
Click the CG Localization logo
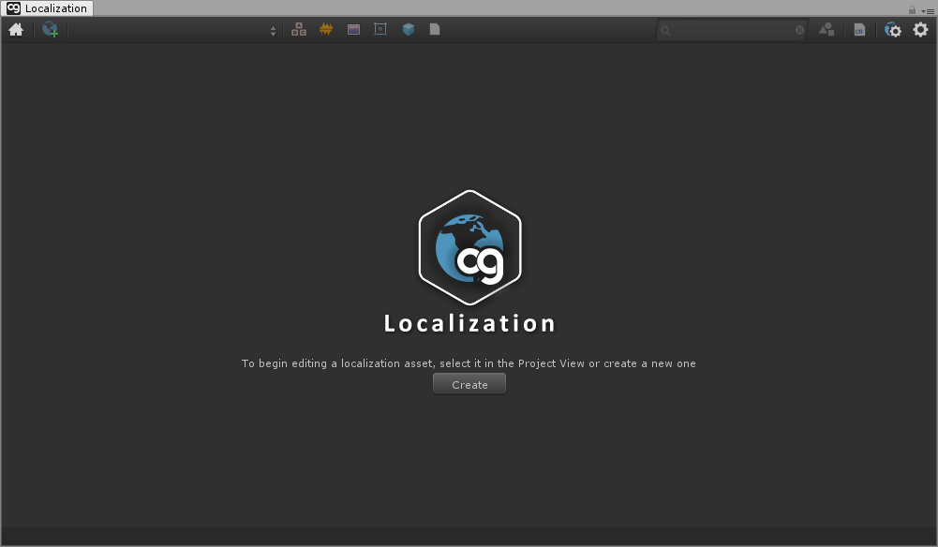tap(469, 247)
